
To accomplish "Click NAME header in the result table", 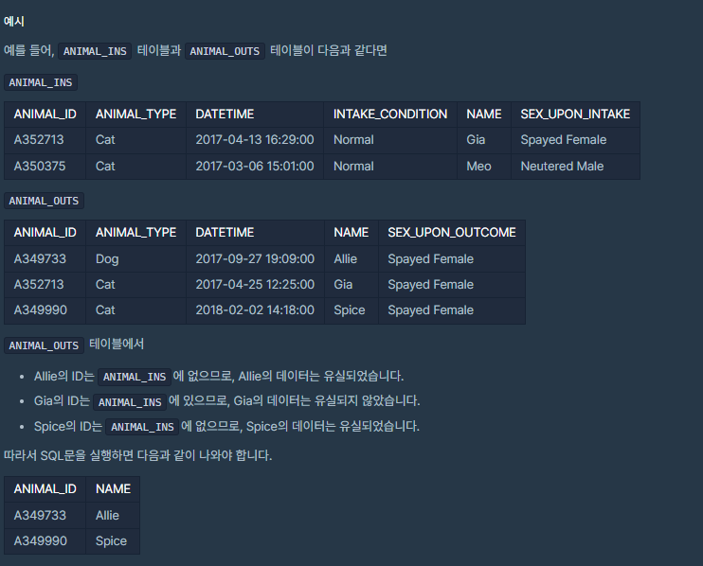I will coord(113,489).
